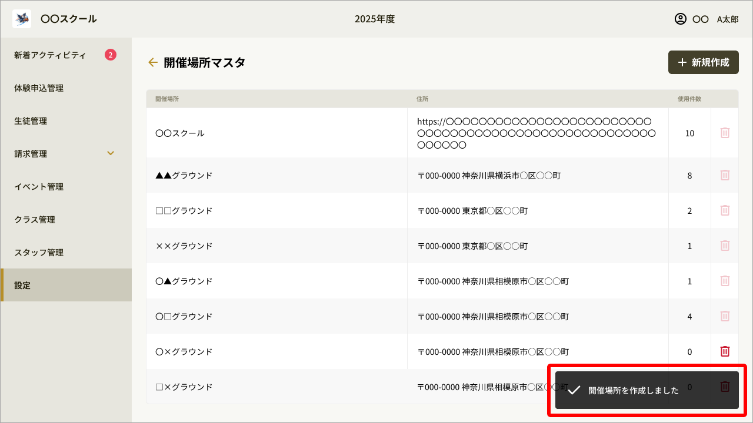
Task: Delete the □×グラウンド row
Action: (725, 387)
